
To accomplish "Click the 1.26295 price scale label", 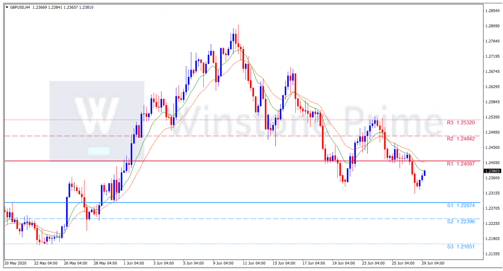I will [x=492, y=87].
